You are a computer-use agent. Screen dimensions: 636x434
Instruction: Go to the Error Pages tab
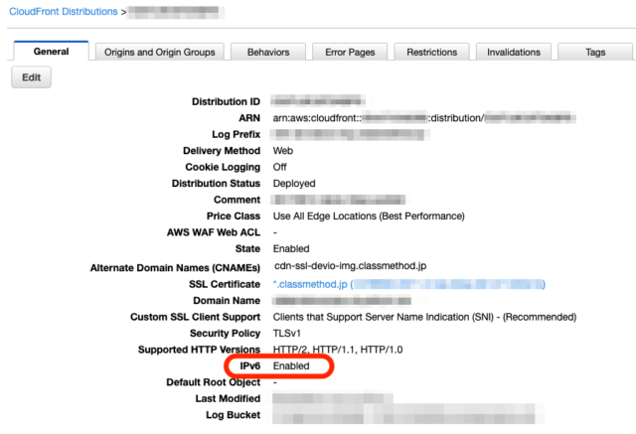pyautogui.click(x=349, y=53)
